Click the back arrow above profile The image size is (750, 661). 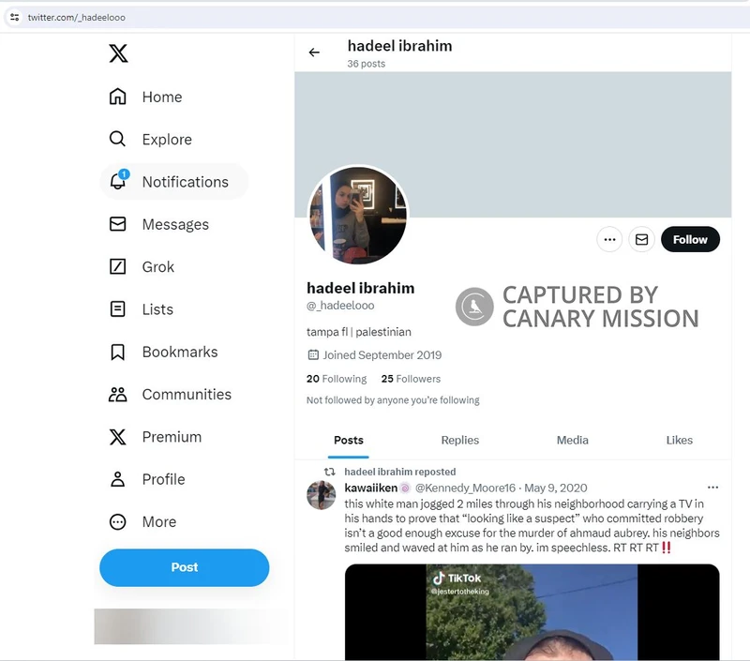[314, 53]
